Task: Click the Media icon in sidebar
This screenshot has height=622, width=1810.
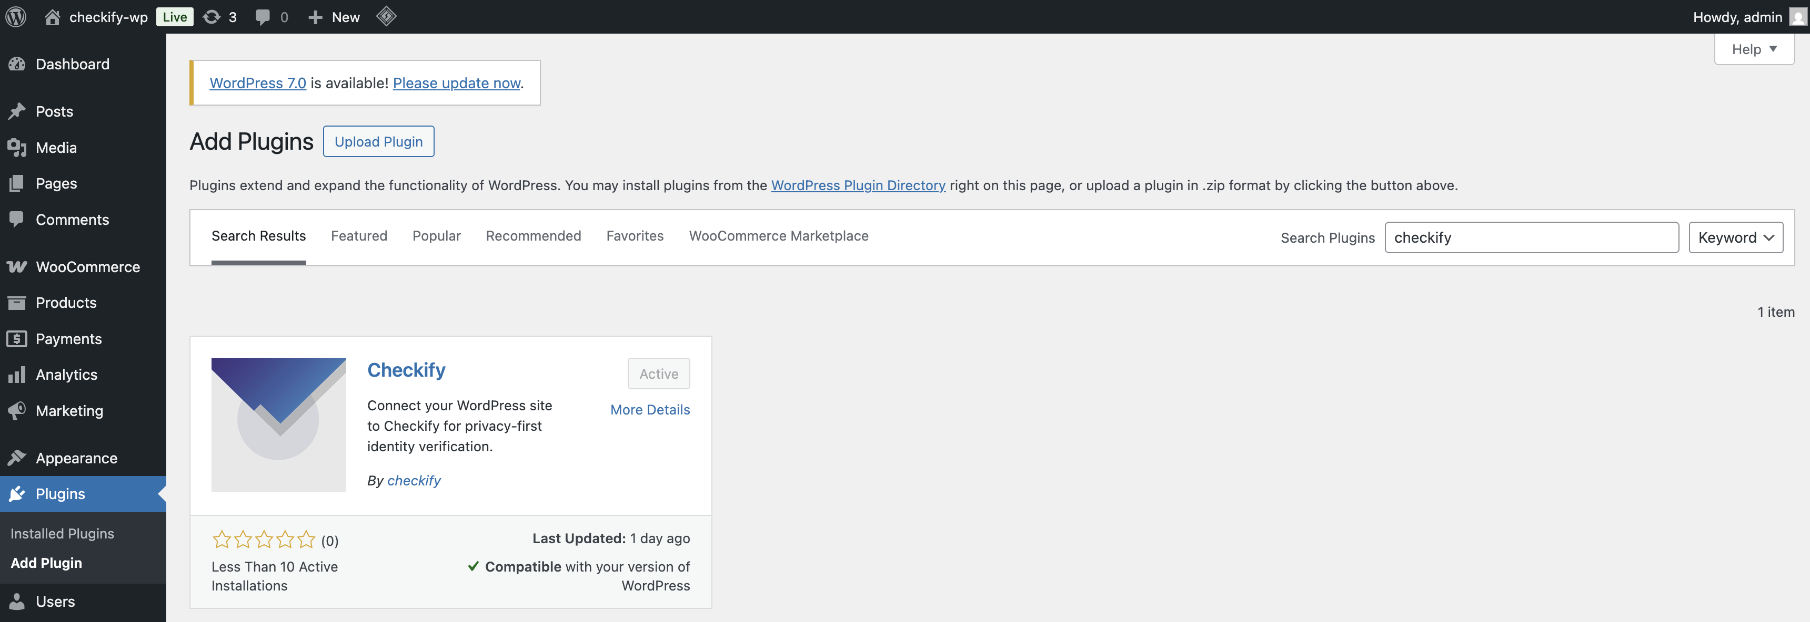Action: (x=17, y=147)
